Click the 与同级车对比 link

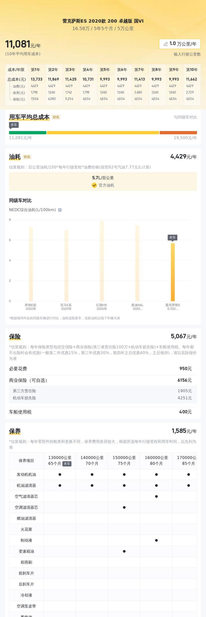point(185,117)
